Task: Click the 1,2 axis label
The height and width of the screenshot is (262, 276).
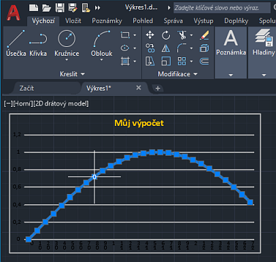Action: pyautogui.click(x=17, y=135)
